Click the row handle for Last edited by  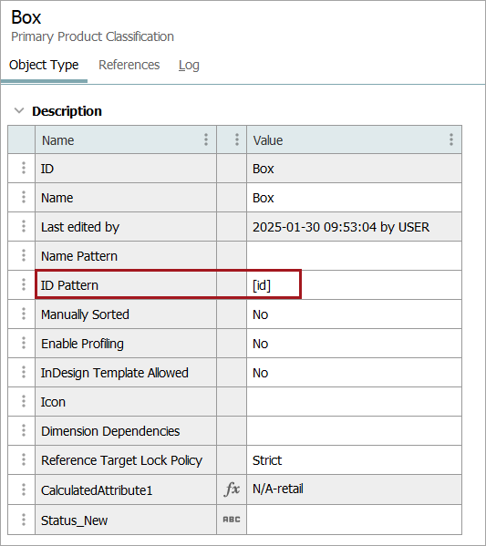point(24,226)
